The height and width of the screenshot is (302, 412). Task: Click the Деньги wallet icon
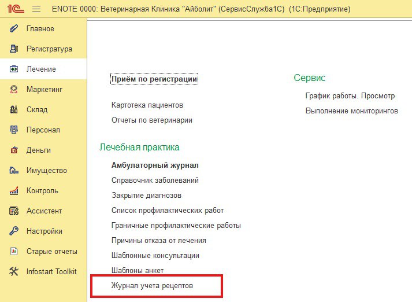point(14,150)
